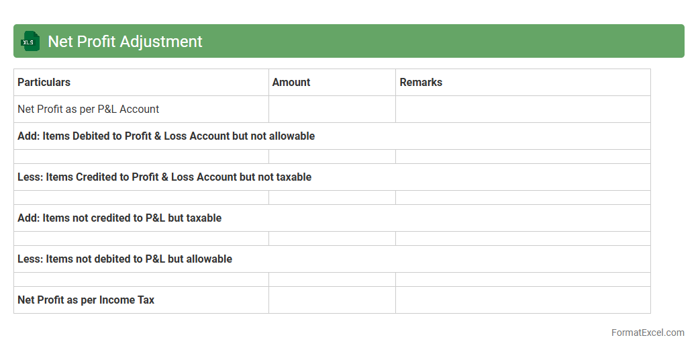Open the FormatExcel.com link
Screen dimensions: 698x352
647,333
